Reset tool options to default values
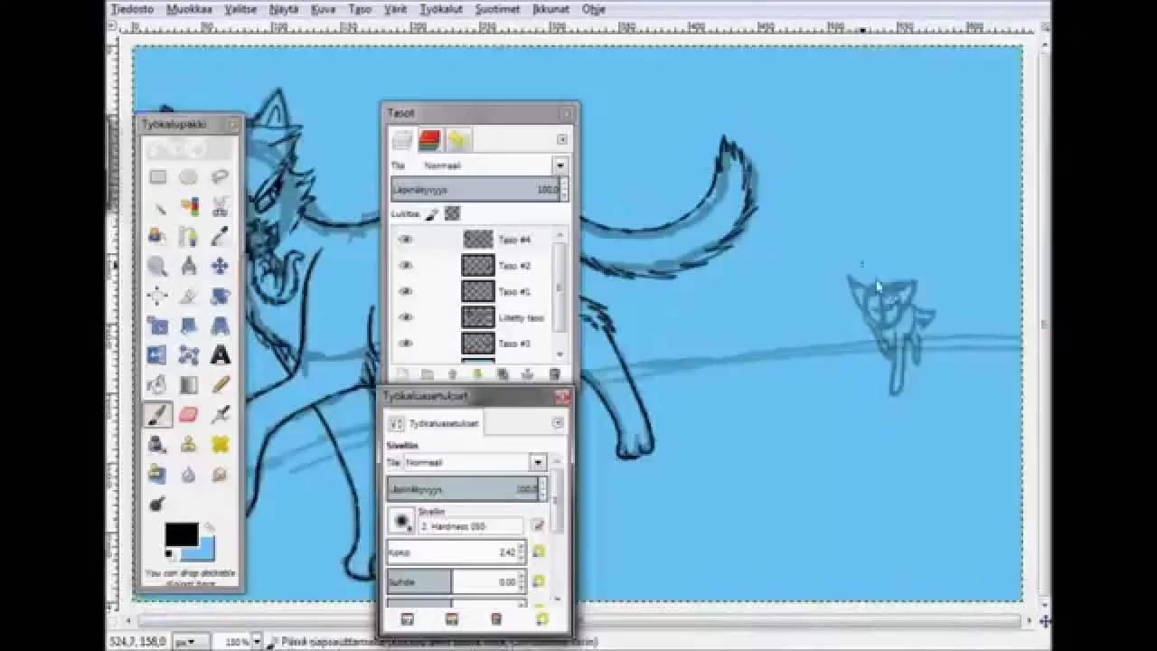The image size is (1157, 651). pyautogui.click(x=541, y=619)
